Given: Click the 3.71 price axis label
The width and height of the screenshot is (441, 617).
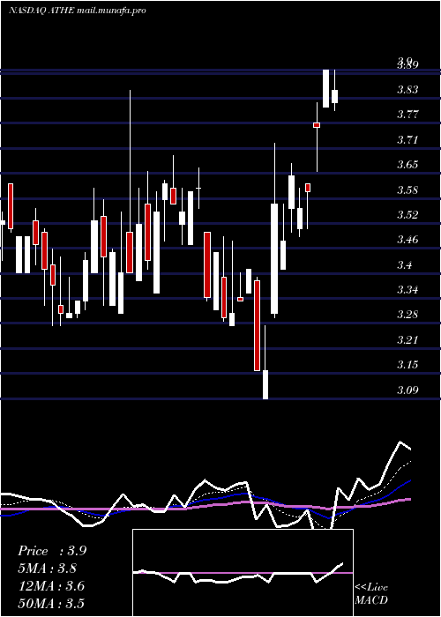Looking at the screenshot, I should [407, 139].
